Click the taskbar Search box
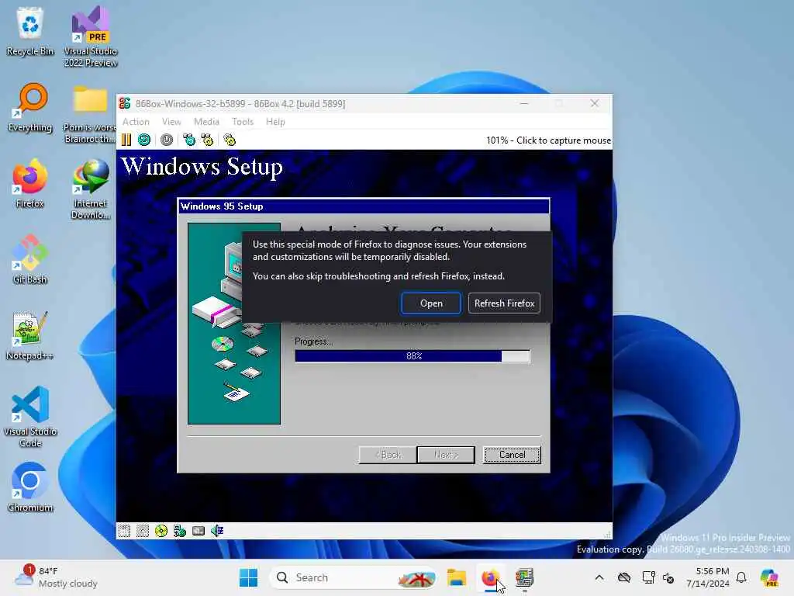The image size is (794, 596). tap(354, 577)
